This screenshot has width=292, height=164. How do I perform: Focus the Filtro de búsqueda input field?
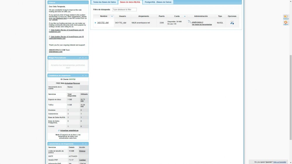(x=124, y=10)
